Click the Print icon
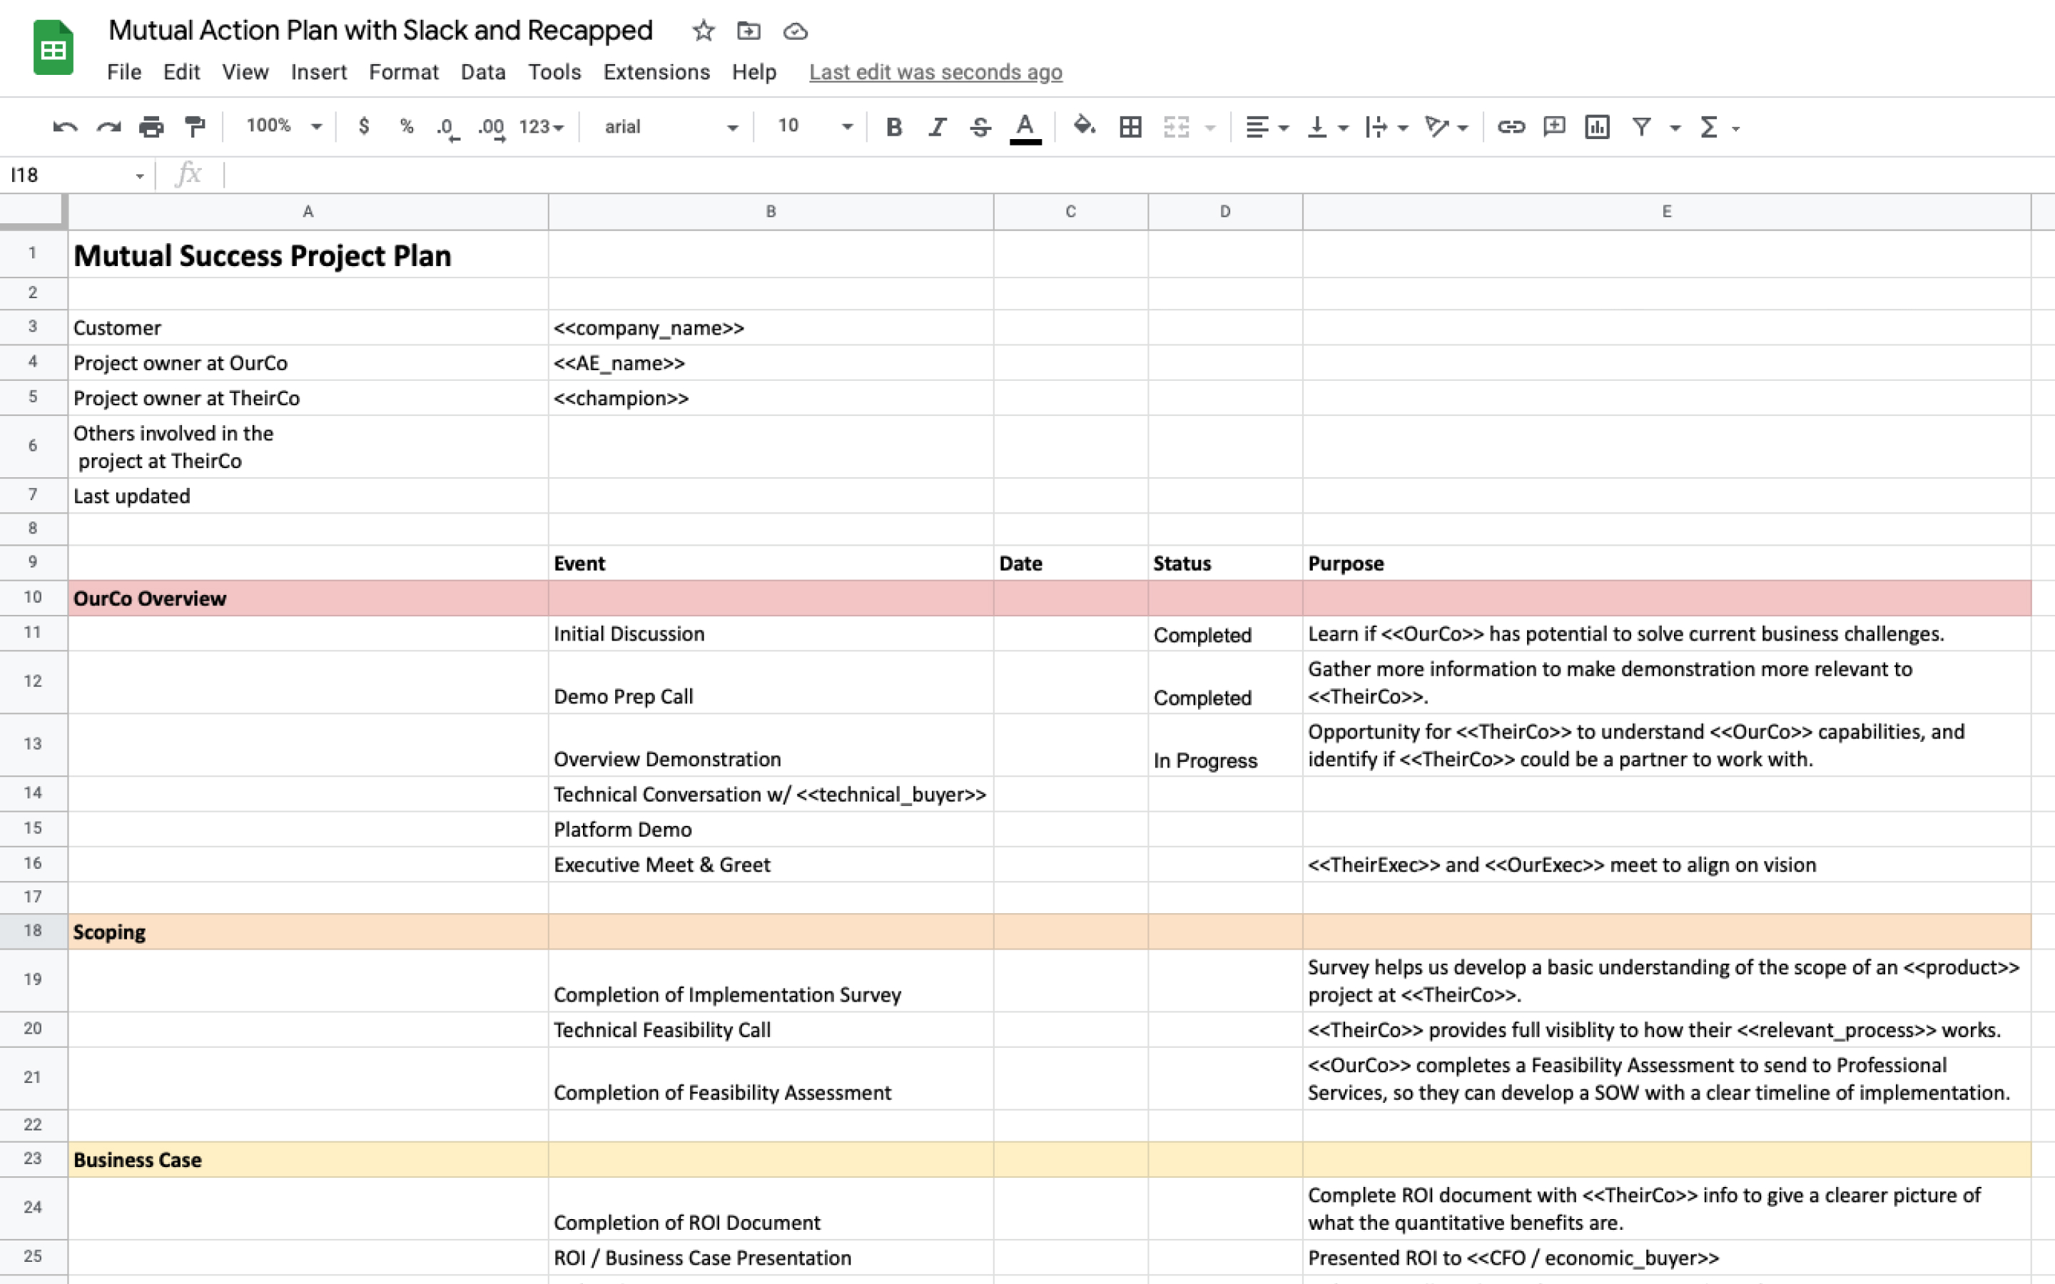This screenshot has height=1284, width=2055. (151, 128)
